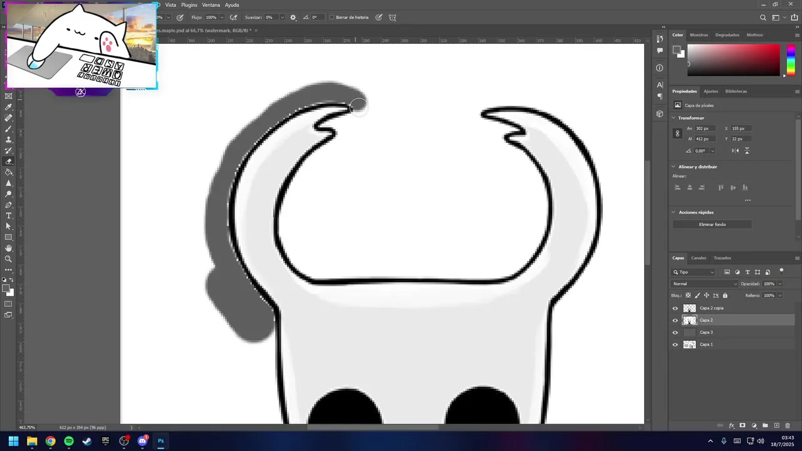The height and width of the screenshot is (451, 802).
Task: Hide the Capa 1 layer
Action: [675, 345]
